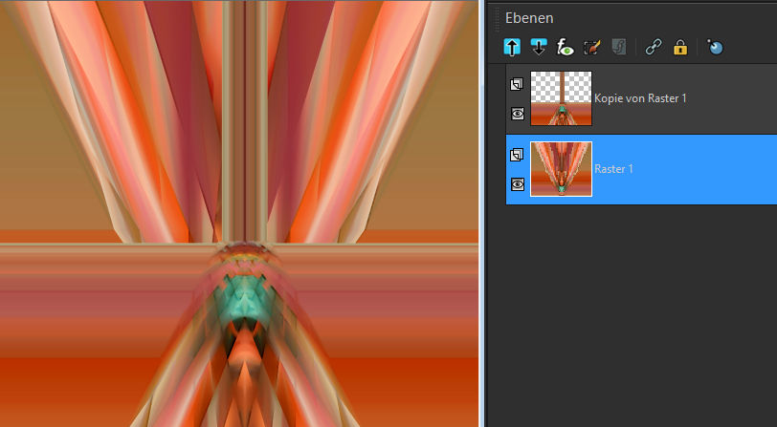This screenshot has height=427, width=777.
Task: Hide the Raster 1 layer
Action: pos(518,184)
